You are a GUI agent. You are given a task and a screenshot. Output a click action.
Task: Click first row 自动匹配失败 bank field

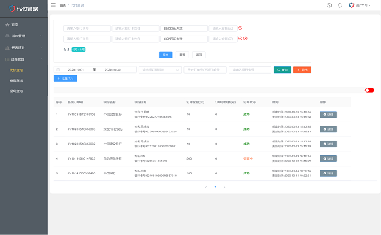[x=184, y=28]
